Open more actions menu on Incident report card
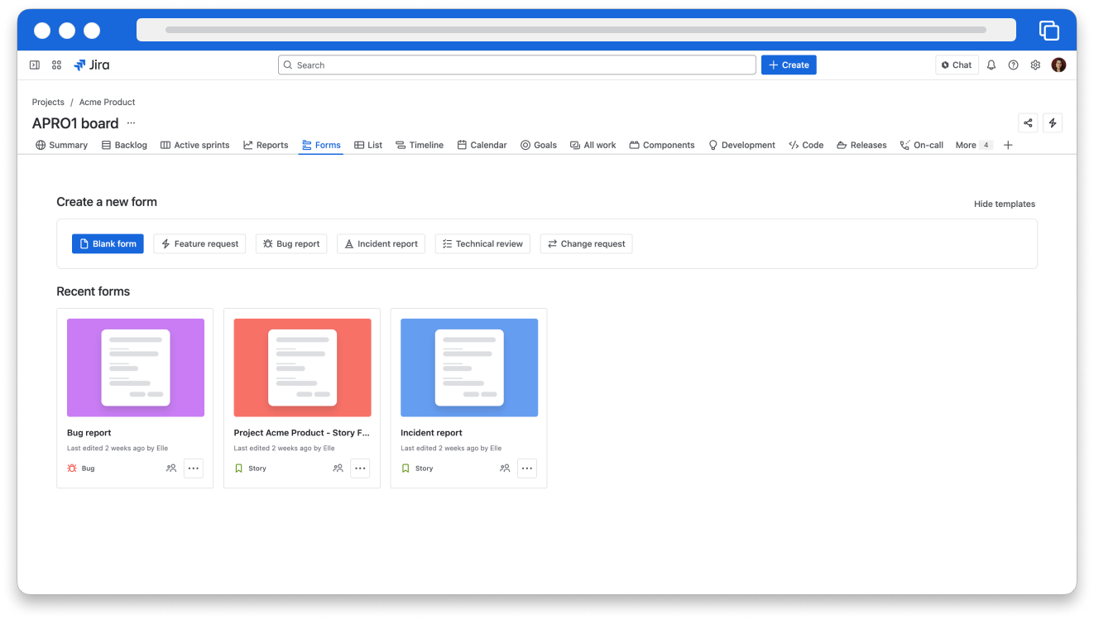The width and height of the screenshot is (1094, 620). point(527,469)
